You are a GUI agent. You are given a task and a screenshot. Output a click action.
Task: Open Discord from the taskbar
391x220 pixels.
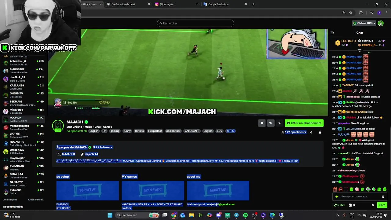[x=218, y=215]
